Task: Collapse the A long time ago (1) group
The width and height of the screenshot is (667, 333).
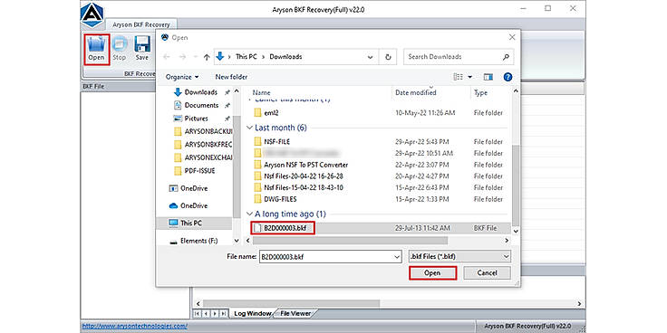Action: coord(250,214)
